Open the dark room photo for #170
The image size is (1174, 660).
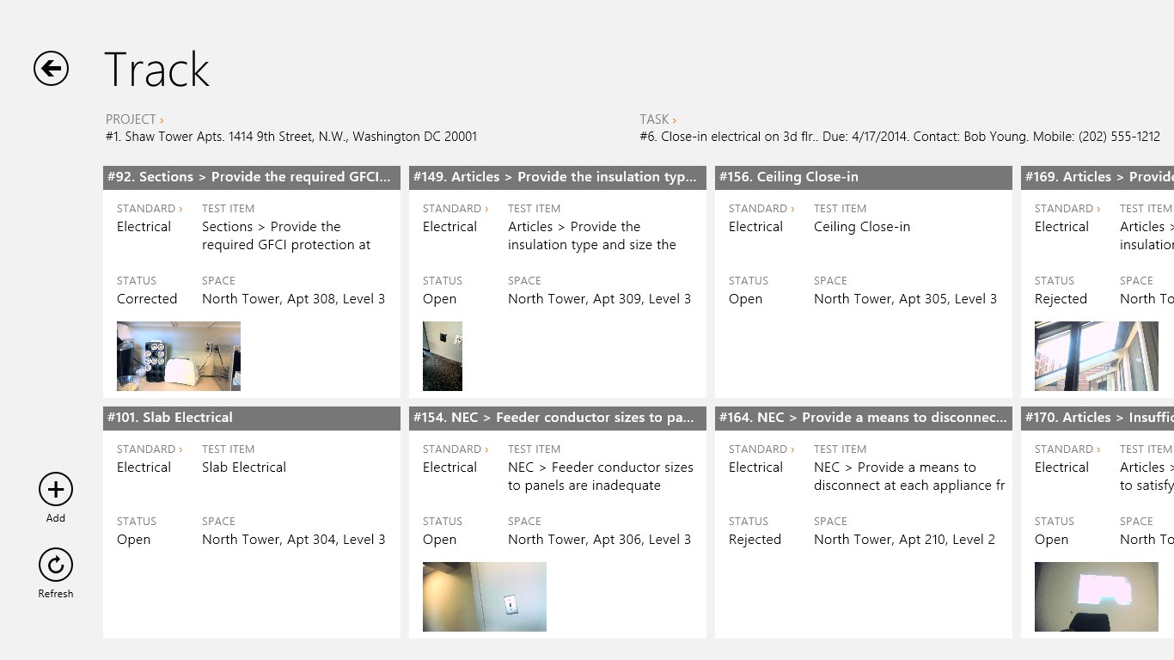coord(1096,596)
